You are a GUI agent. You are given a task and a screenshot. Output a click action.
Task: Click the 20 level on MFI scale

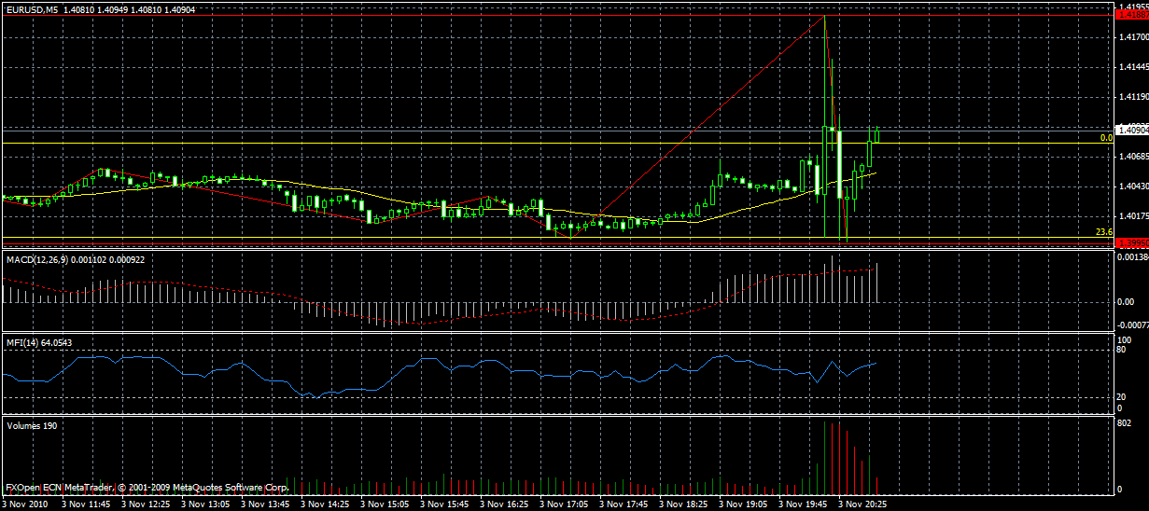coord(1123,396)
